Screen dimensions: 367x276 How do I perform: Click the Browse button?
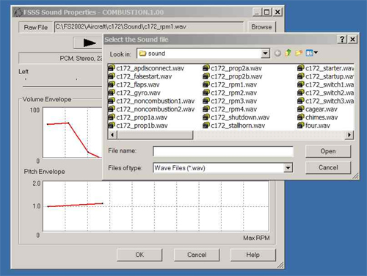click(261, 27)
